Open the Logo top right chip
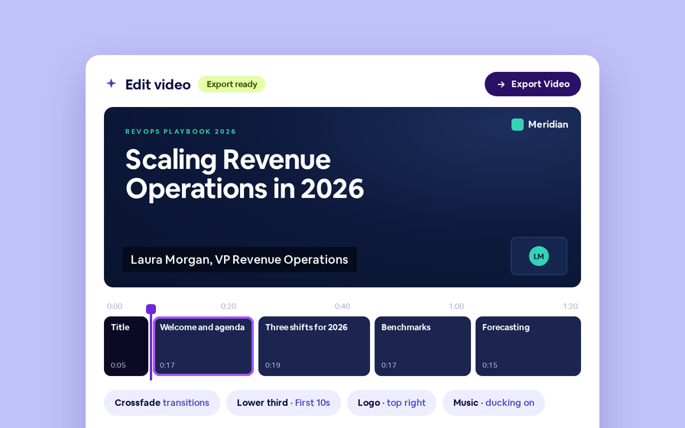685x428 pixels. click(391, 403)
